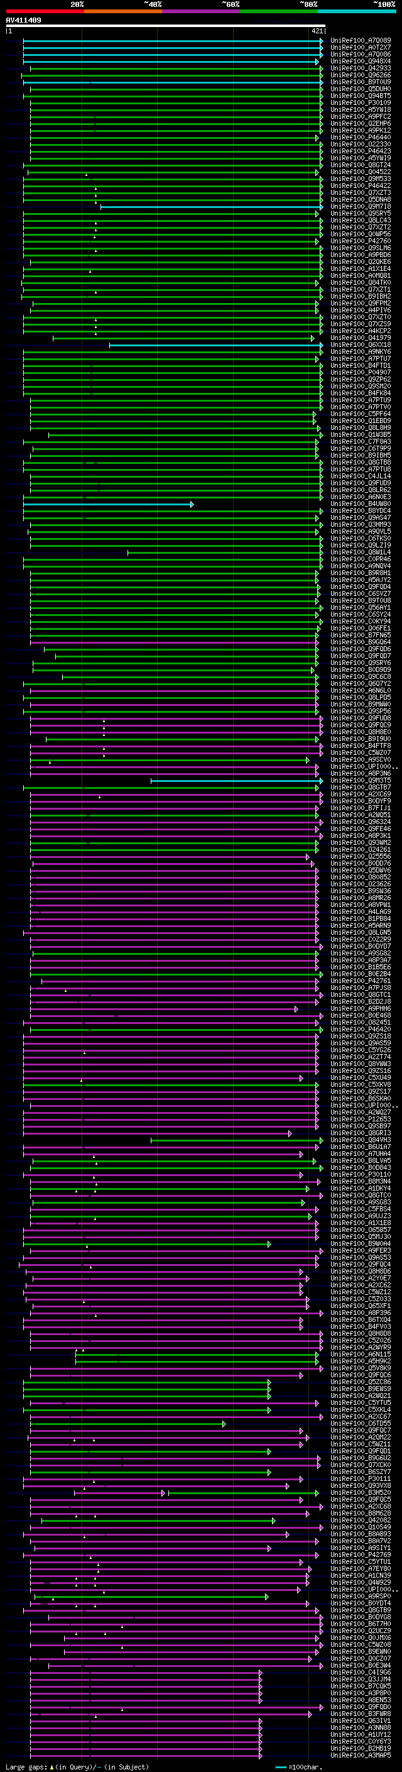Select the UniRef100_Q8GT24 label
The width and height of the screenshot is (402, 1772).
(361, 165)
